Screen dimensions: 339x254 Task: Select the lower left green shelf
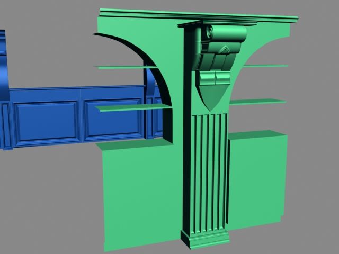coord(132,108)
